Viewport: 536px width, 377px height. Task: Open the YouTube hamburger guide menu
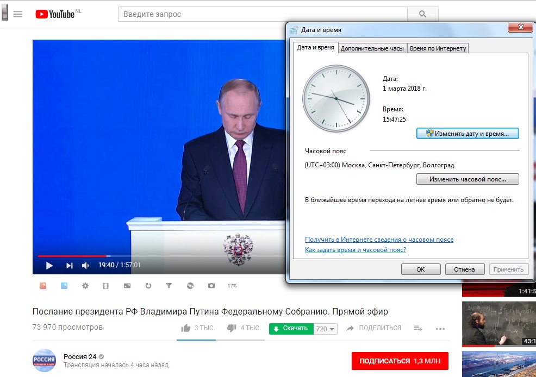pyautogui.click(x=18, y=14)
